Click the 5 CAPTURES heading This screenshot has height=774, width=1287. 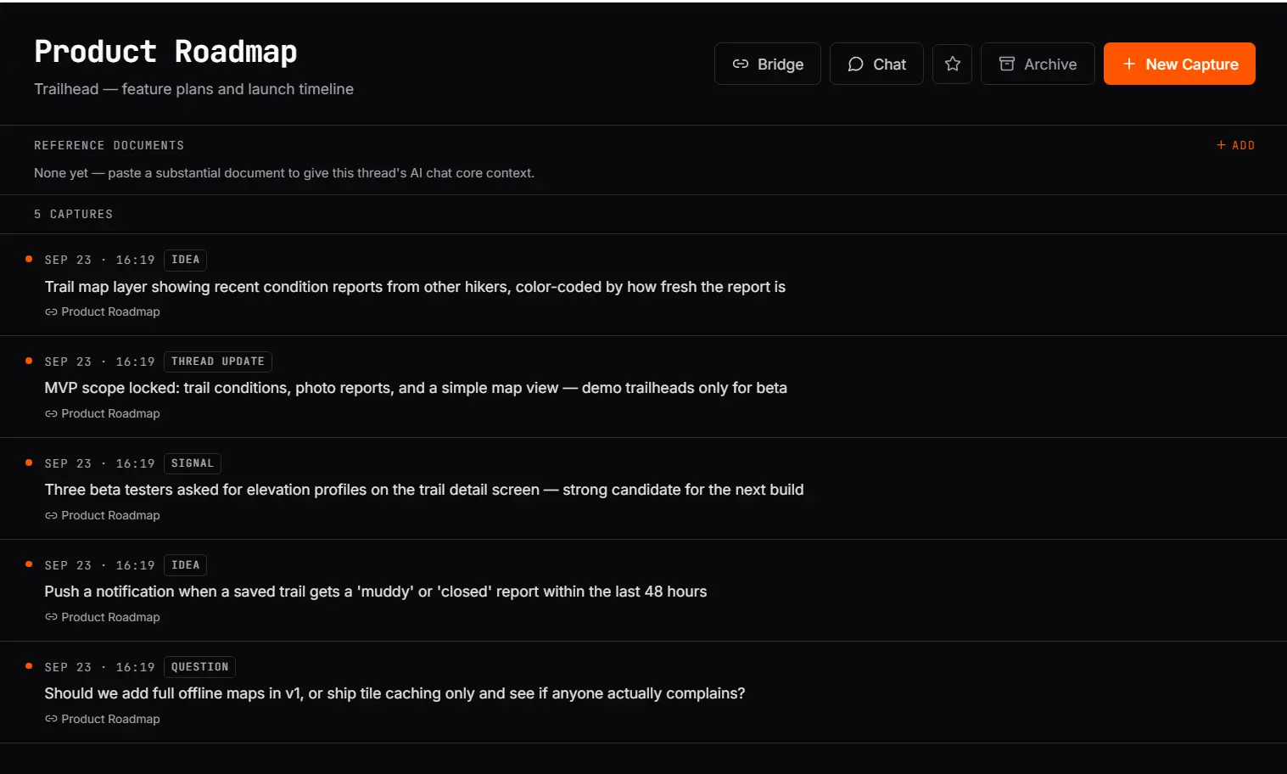[73, 214]
